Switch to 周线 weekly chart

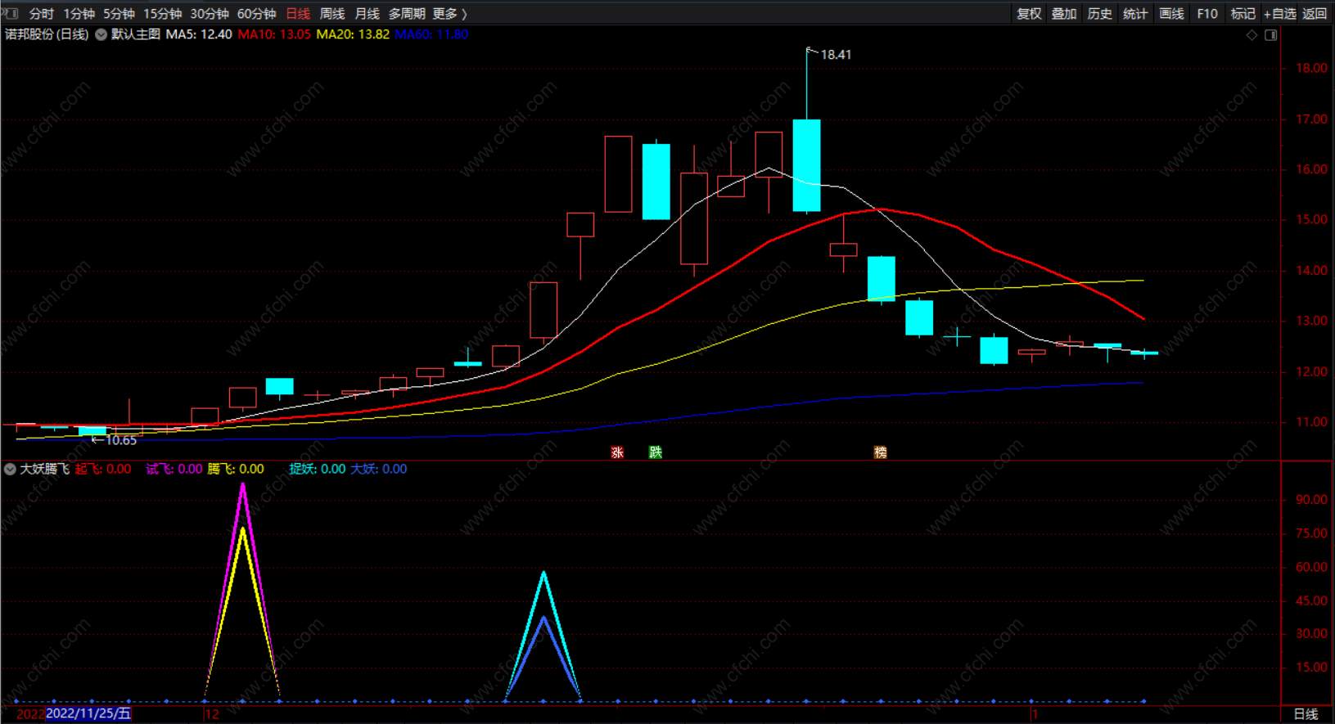point(331,14)
